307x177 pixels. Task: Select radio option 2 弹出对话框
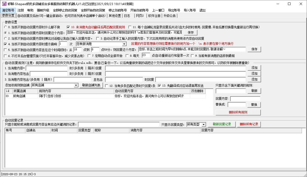[6, 38]
